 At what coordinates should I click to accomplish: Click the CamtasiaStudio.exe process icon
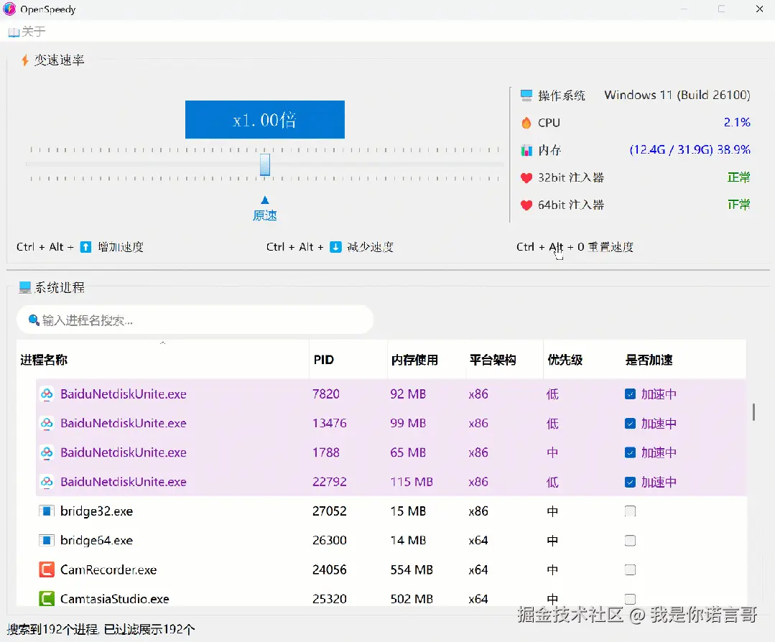click(x=47, y=598)
